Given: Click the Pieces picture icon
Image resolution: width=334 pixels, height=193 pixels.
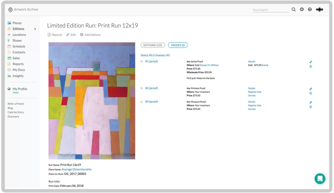Looking at the screenshot, I should point(9,23).
